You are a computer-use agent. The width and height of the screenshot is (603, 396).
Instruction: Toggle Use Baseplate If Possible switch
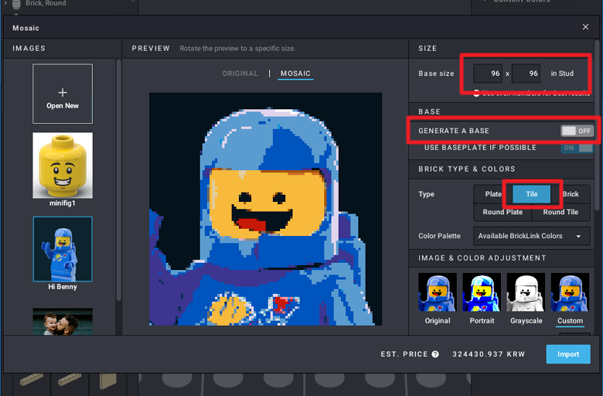[x=577, y=148]
